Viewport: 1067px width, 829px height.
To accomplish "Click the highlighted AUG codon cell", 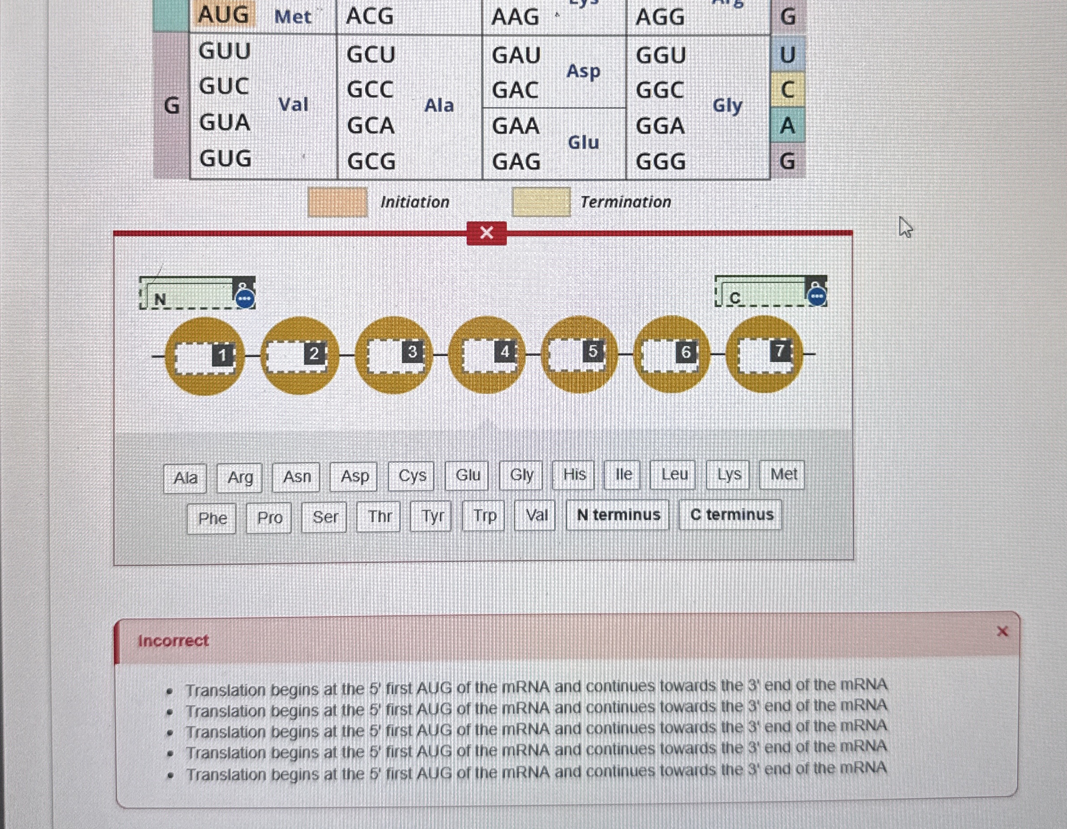I will click(224, 15).
